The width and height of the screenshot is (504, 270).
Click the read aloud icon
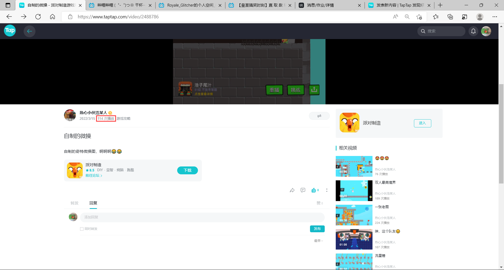[x=395, y=17]
